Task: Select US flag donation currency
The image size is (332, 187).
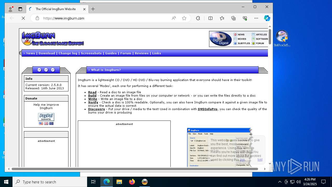Action: [41, 124]
